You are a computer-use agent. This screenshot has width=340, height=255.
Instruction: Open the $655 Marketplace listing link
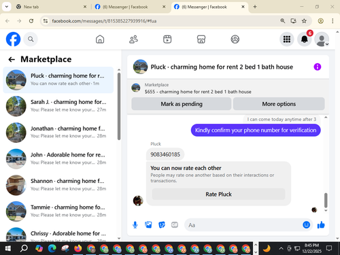click(198, 92)
